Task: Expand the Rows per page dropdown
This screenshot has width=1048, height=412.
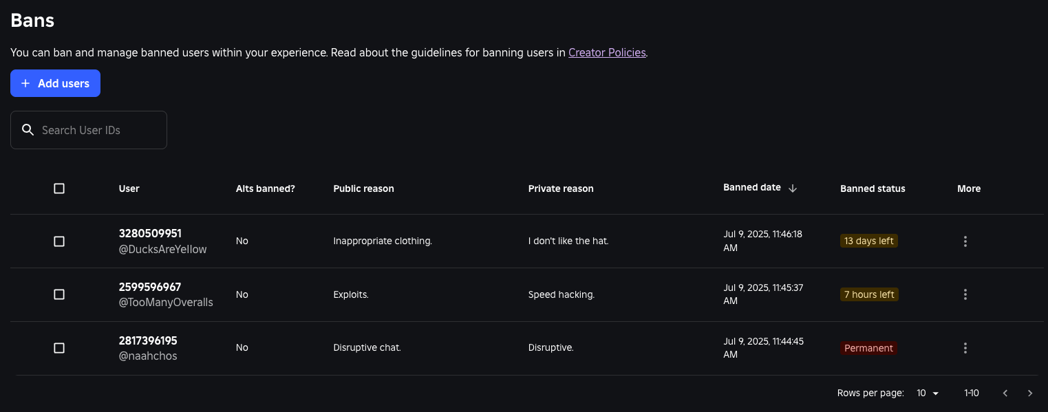Action: coord(928,393)
